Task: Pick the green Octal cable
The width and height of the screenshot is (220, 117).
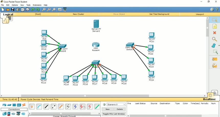Action: [x=97, y=107]
